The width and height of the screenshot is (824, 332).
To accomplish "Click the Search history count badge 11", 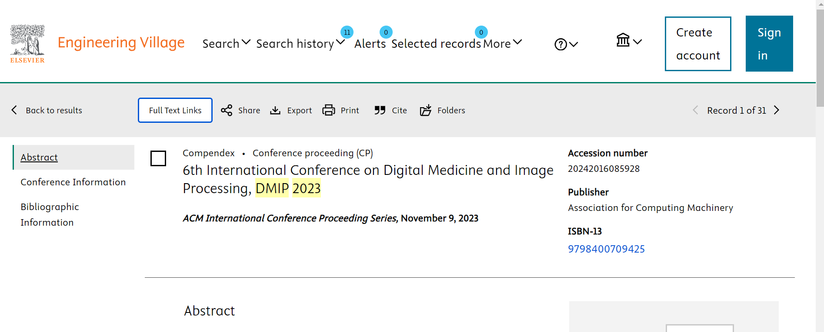I will pos(347,32).
